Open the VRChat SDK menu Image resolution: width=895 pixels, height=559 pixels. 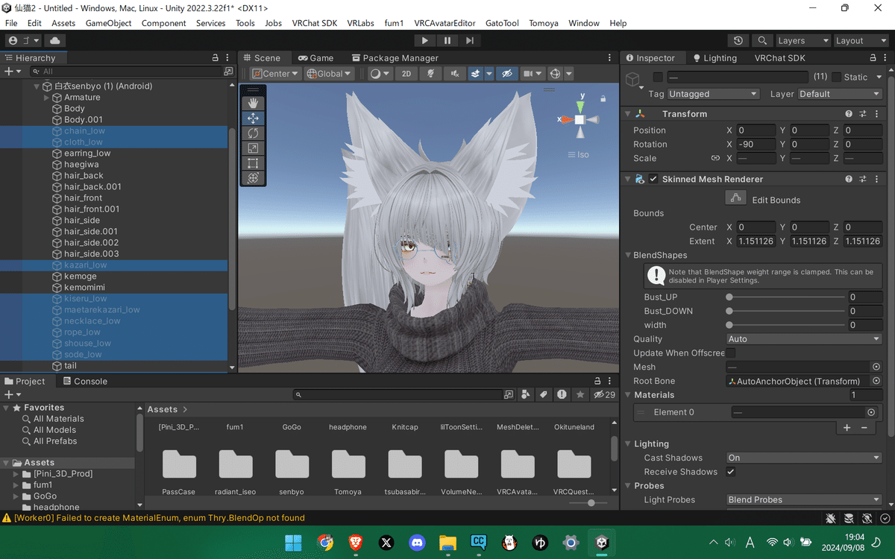[315, 23]
